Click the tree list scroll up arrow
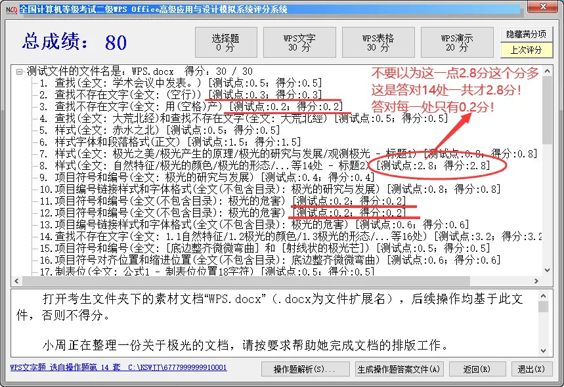Viewport: 564px width, 387px height. [x=547, y=71]
